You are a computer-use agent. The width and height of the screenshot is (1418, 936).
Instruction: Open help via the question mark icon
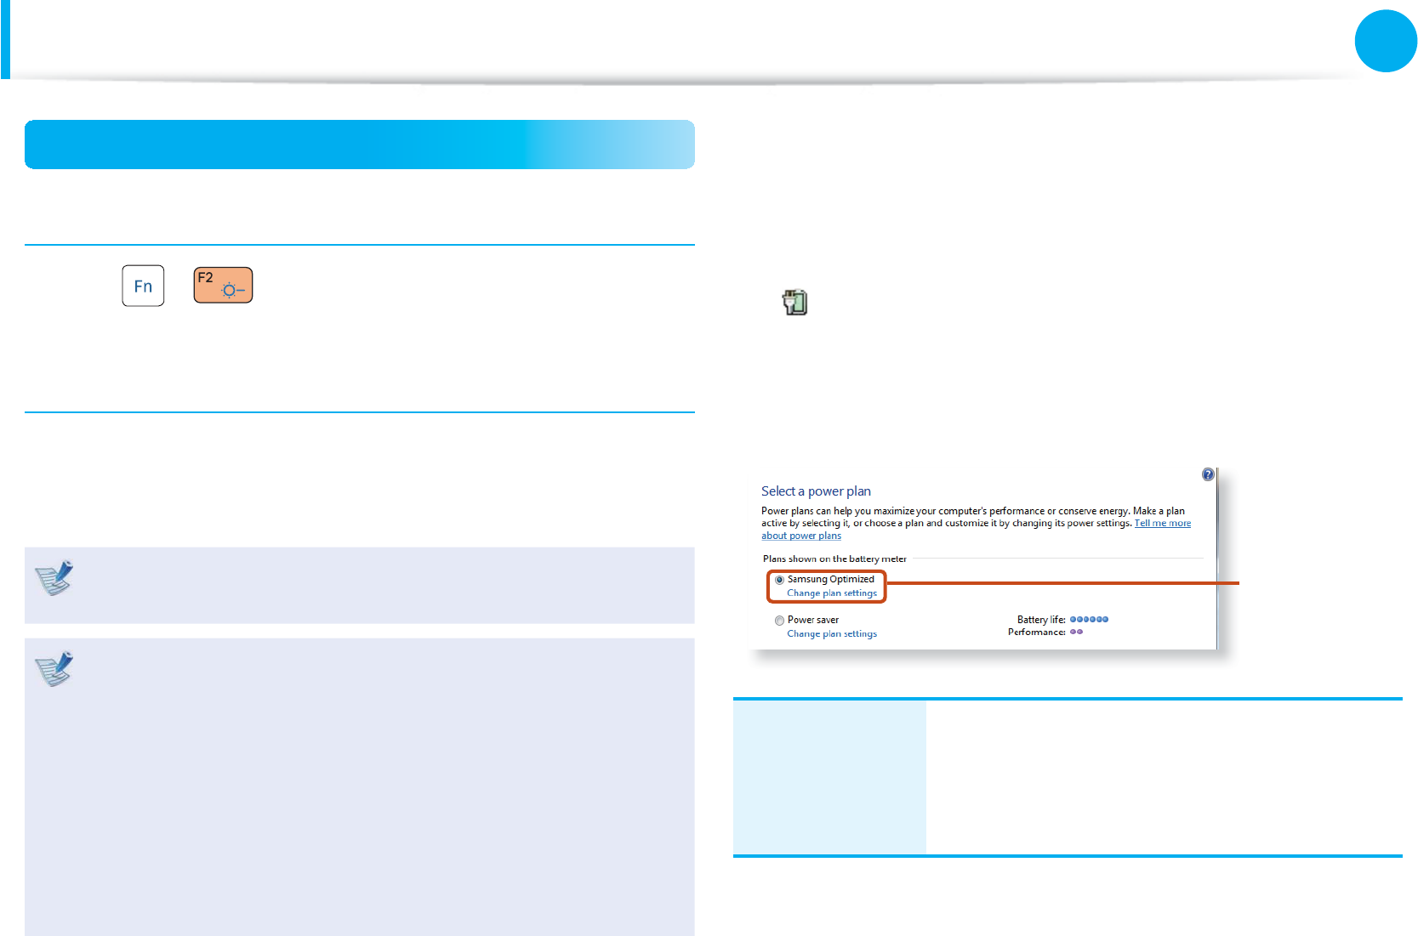(1208, 474)
